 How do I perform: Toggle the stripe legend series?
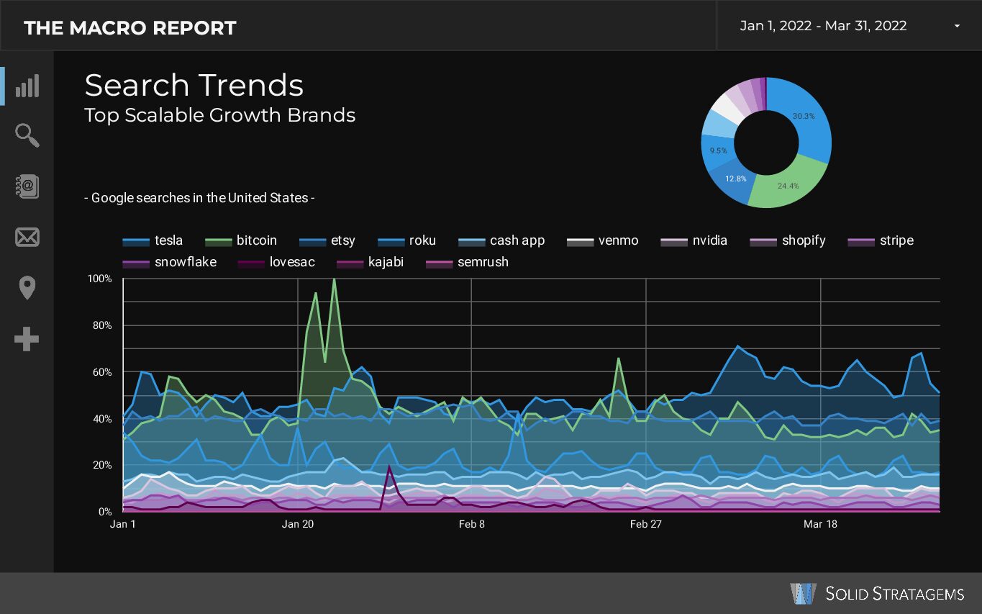pyautogui.click(x=881, y=240)
